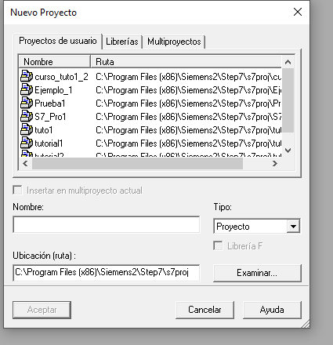Switch to the Librerías tab
The image size is (333, 345).
pos(122,42)
